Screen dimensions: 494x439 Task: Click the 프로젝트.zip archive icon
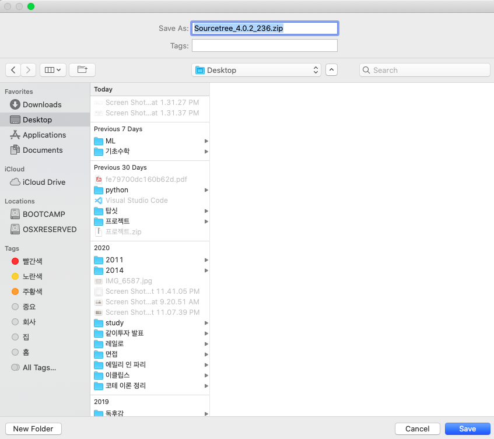(x=99, y=232)
